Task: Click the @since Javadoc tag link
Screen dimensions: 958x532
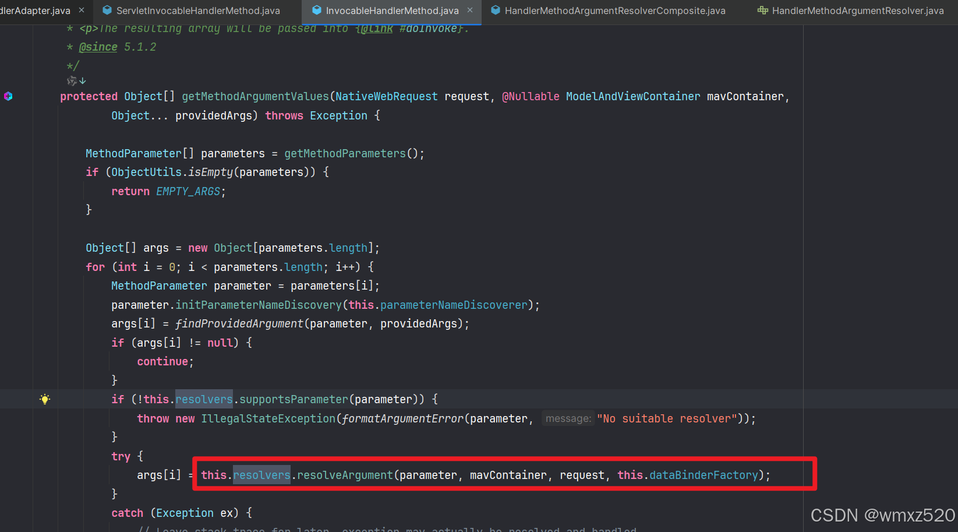Action: 98,47
